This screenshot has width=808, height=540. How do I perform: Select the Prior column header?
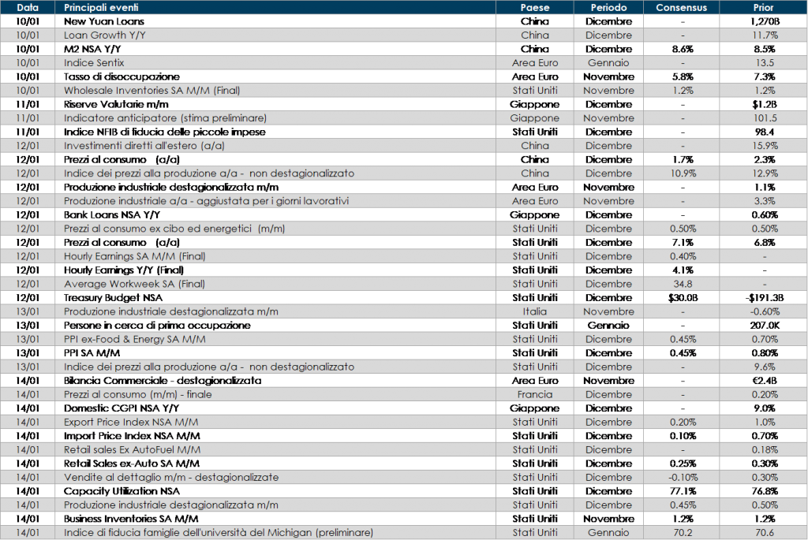pyautogui.click(x=762, y=7)
